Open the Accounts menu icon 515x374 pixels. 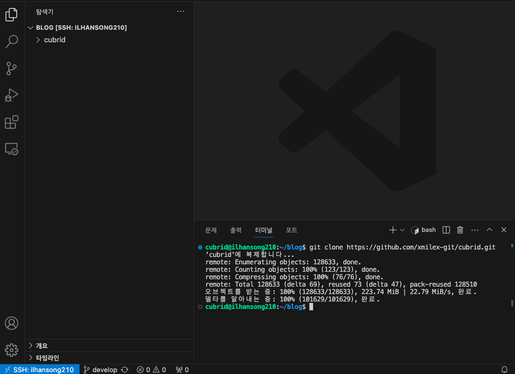(x=12, y=323)
